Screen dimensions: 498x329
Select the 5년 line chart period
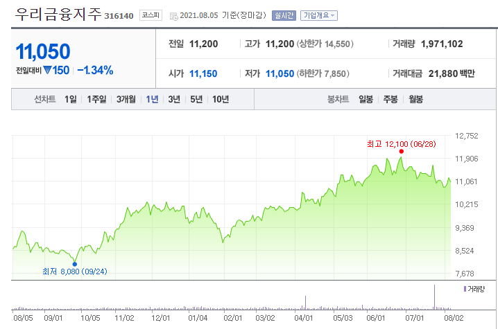[196, 99]
